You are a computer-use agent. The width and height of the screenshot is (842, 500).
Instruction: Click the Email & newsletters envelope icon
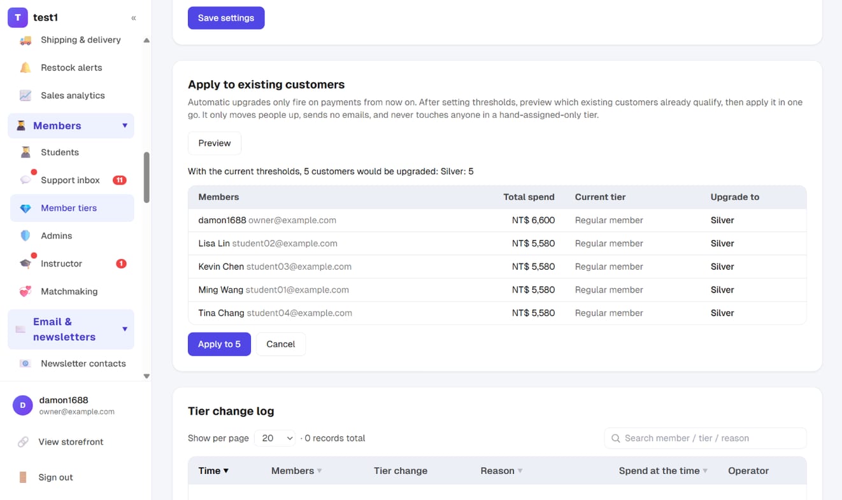point(21,330)
